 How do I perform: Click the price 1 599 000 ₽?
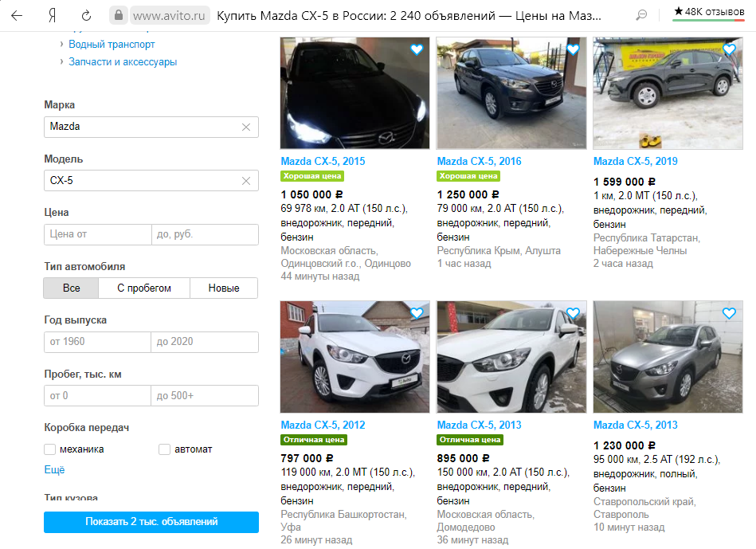[x=624, y=182]
